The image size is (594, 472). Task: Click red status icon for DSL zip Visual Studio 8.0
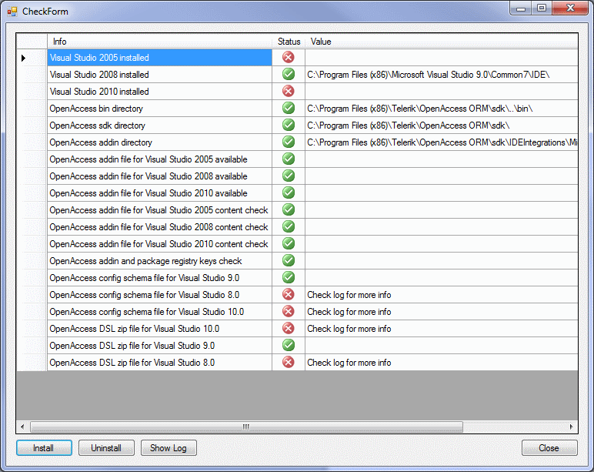[289, 362]
